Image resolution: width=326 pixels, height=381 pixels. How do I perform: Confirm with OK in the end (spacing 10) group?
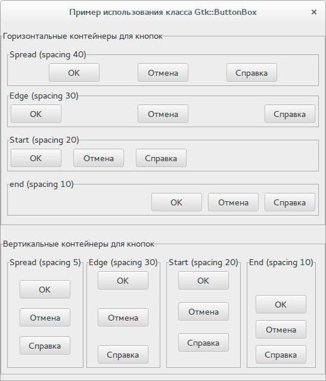click(176, 202)
